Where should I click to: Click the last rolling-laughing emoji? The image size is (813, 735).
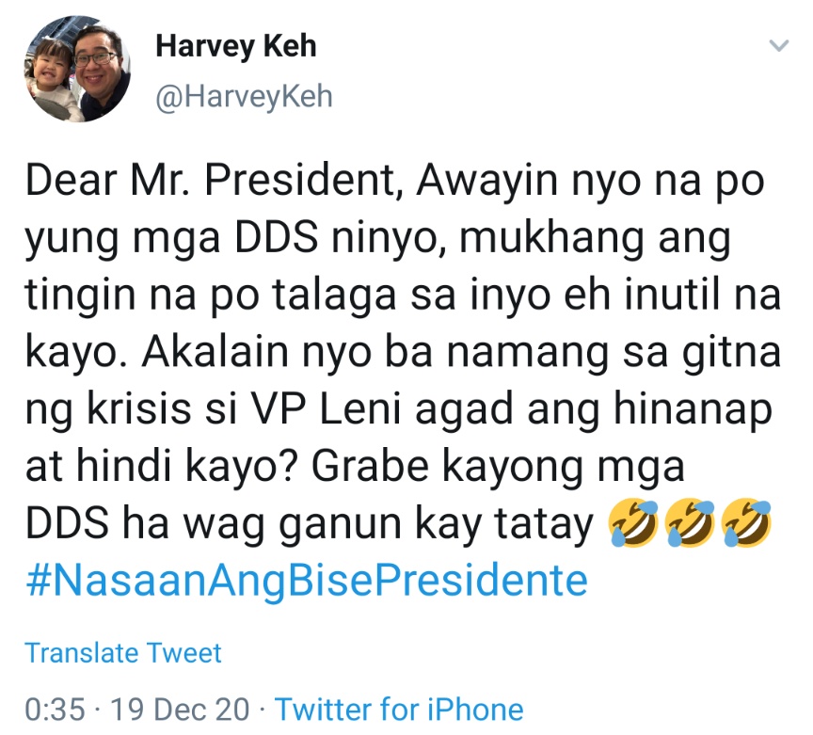pyautogui.click(x=746, y=524)
